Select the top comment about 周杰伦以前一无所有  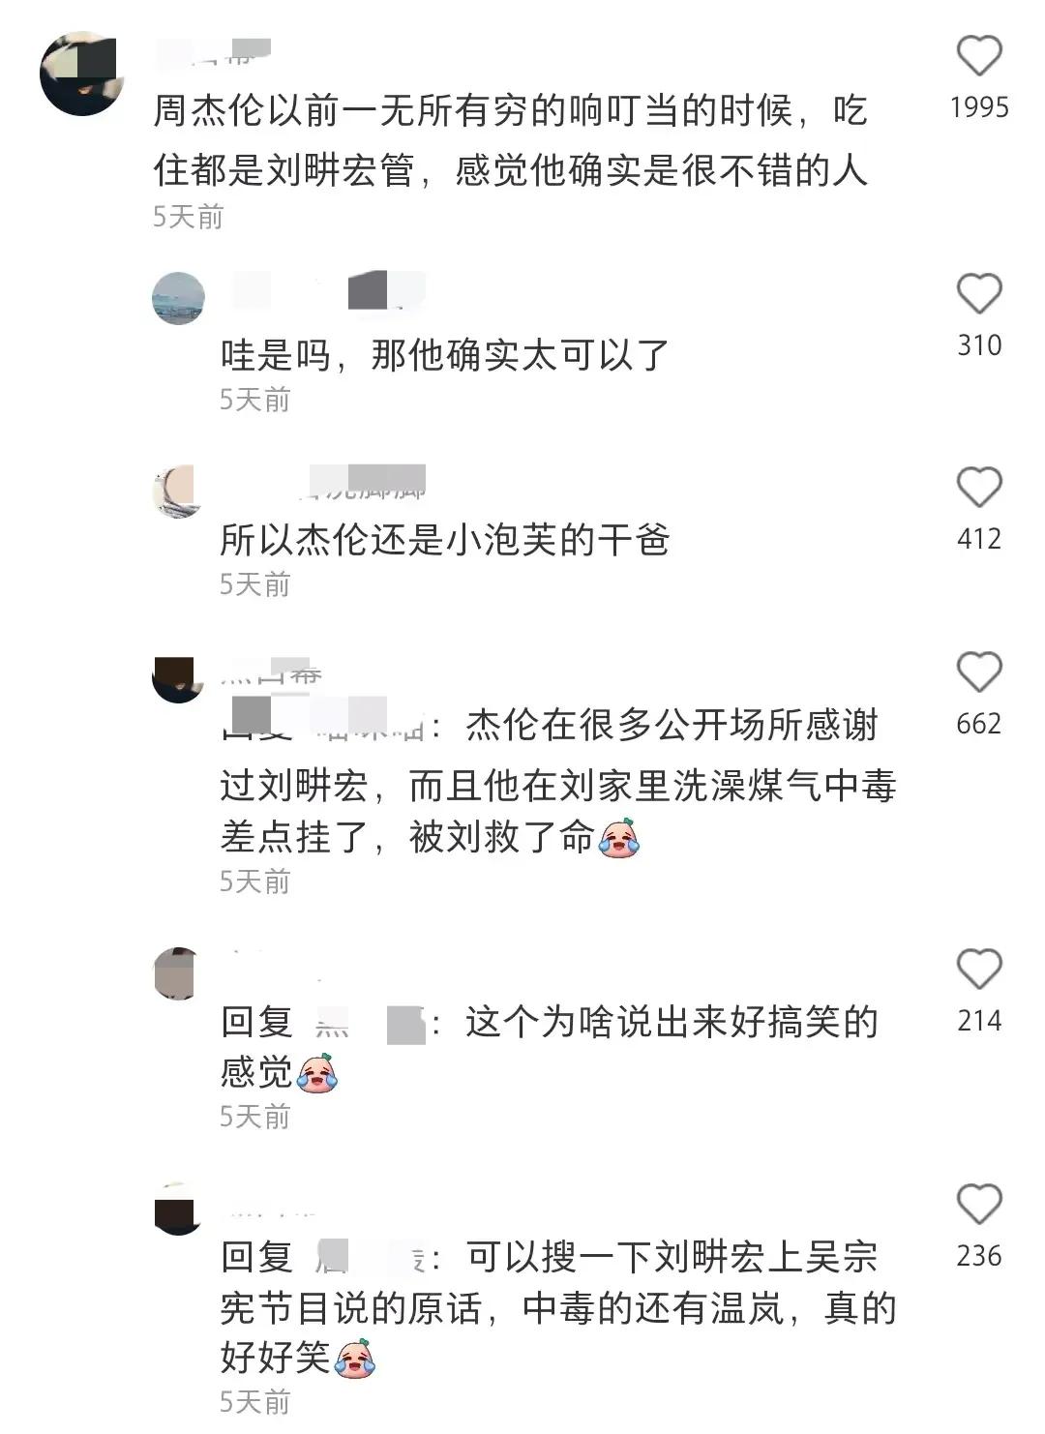[511, 141]
